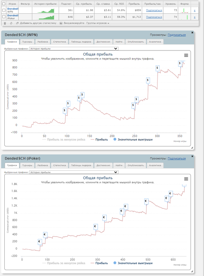Remove iPoker row with x link

point(195,17)
